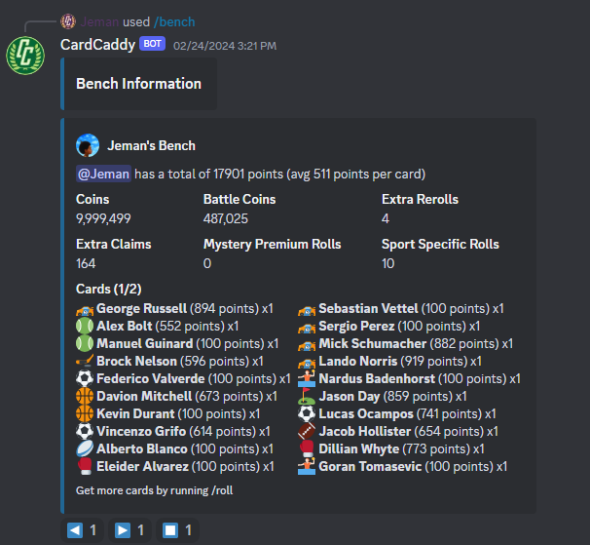590x545 pixels.
Task: Click Jeman's small avatar in the reply line
Action: point(68,20)
